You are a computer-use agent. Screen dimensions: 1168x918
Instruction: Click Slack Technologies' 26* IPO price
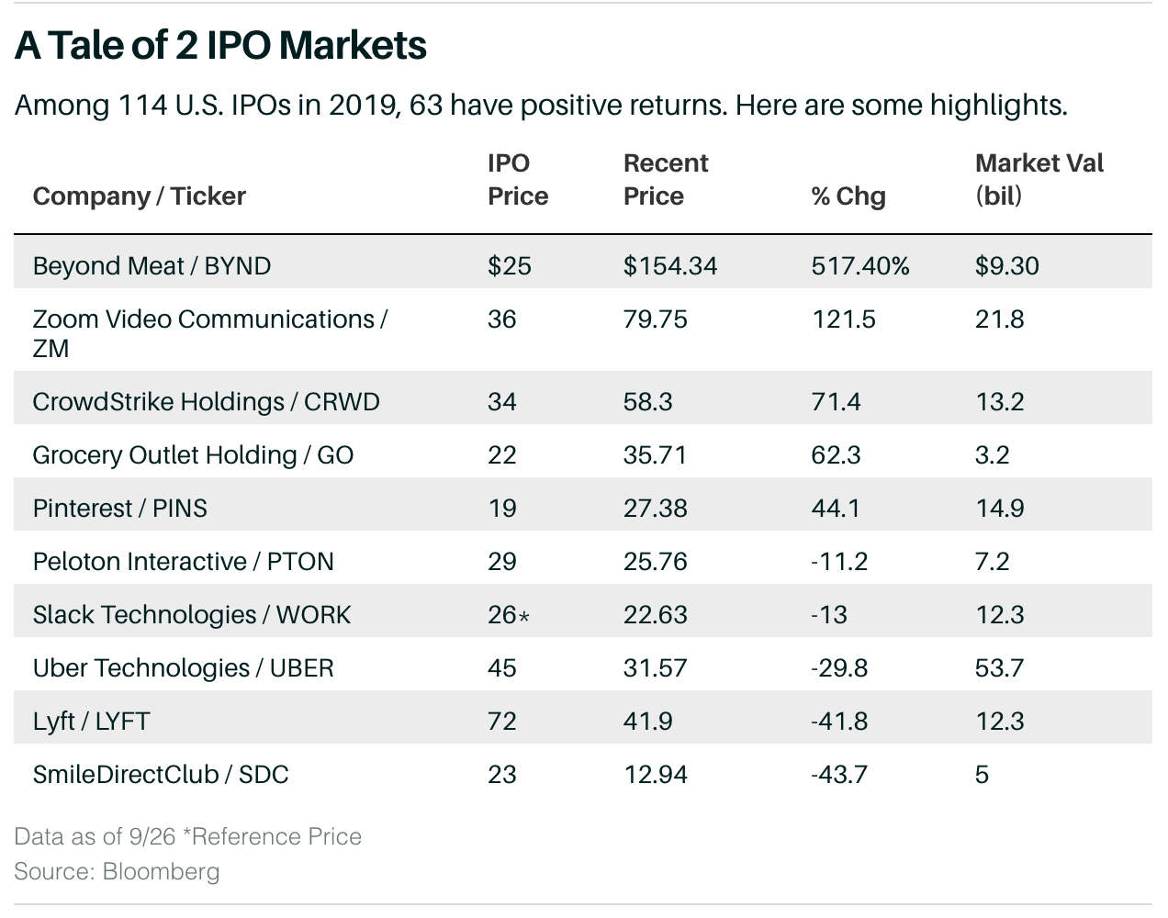[508, 615]
